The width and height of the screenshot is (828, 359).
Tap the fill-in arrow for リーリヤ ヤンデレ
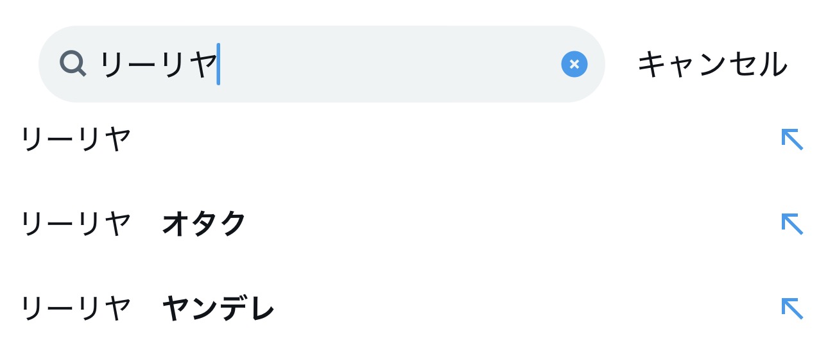click(792, 308)
